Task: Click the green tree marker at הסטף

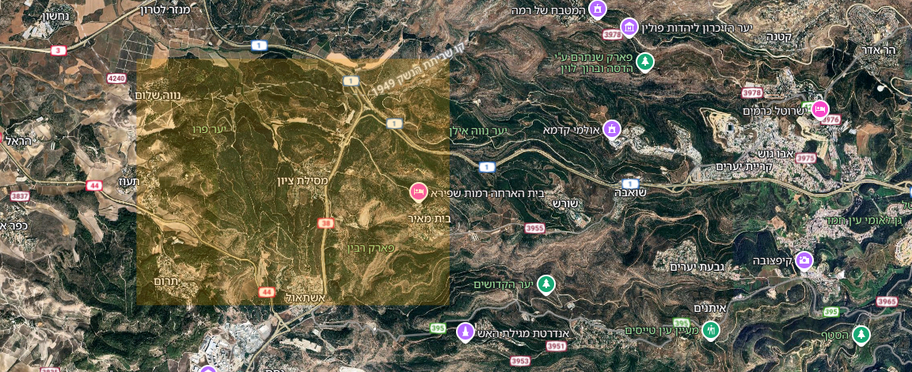Action: pos(861,334)
